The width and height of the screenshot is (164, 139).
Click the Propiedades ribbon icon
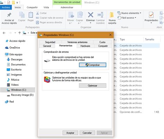coord(151,15)
